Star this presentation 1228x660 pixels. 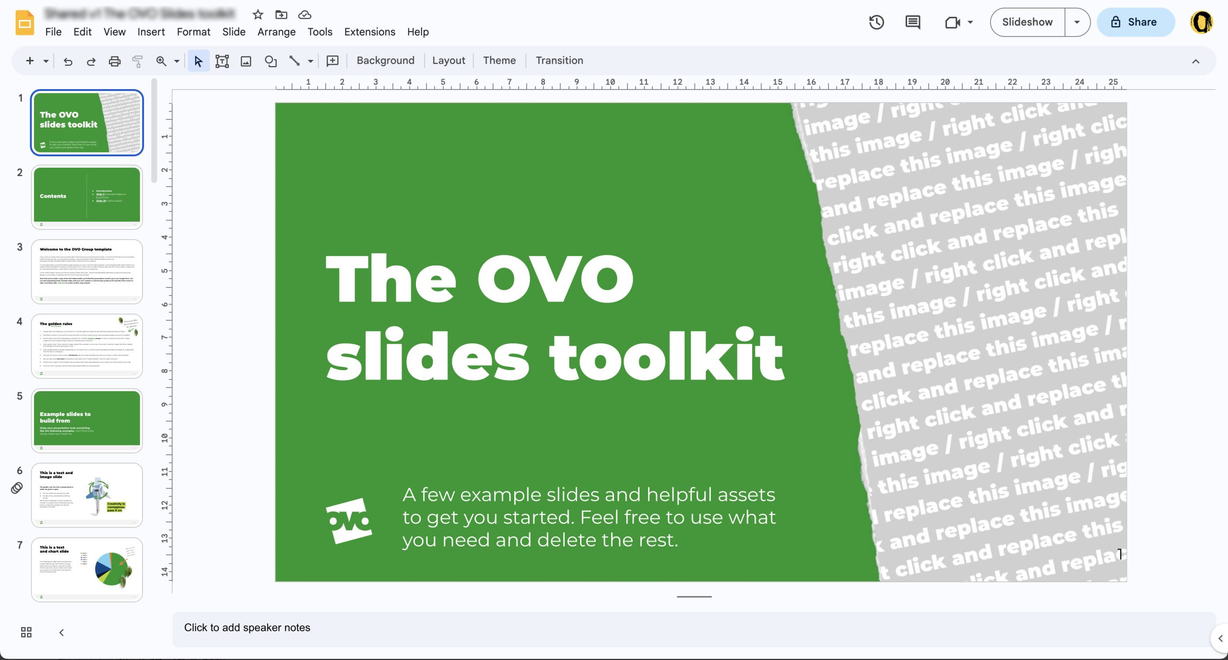coord(258,15)
